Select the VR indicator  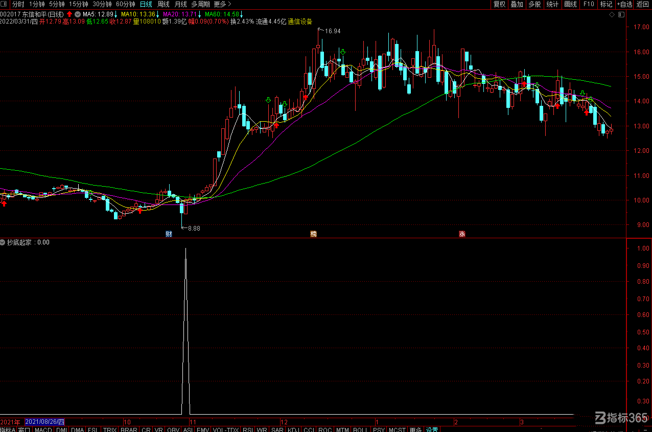tap(159, 429)
